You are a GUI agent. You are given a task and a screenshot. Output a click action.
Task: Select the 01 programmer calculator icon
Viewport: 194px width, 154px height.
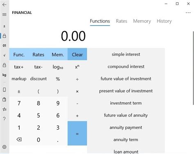coord(5,46)
